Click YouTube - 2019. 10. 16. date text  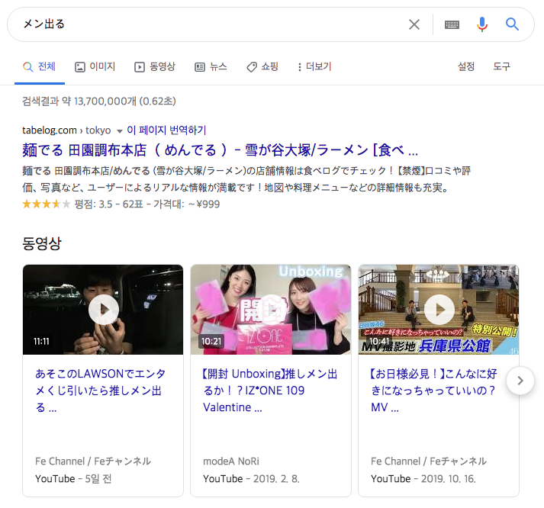coord(423,478)
